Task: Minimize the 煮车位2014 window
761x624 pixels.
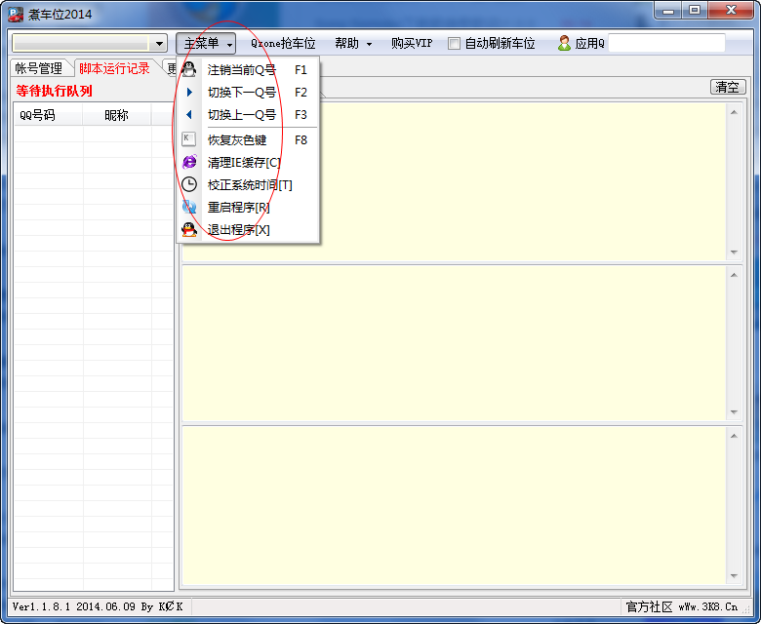Action: (668, 11)
